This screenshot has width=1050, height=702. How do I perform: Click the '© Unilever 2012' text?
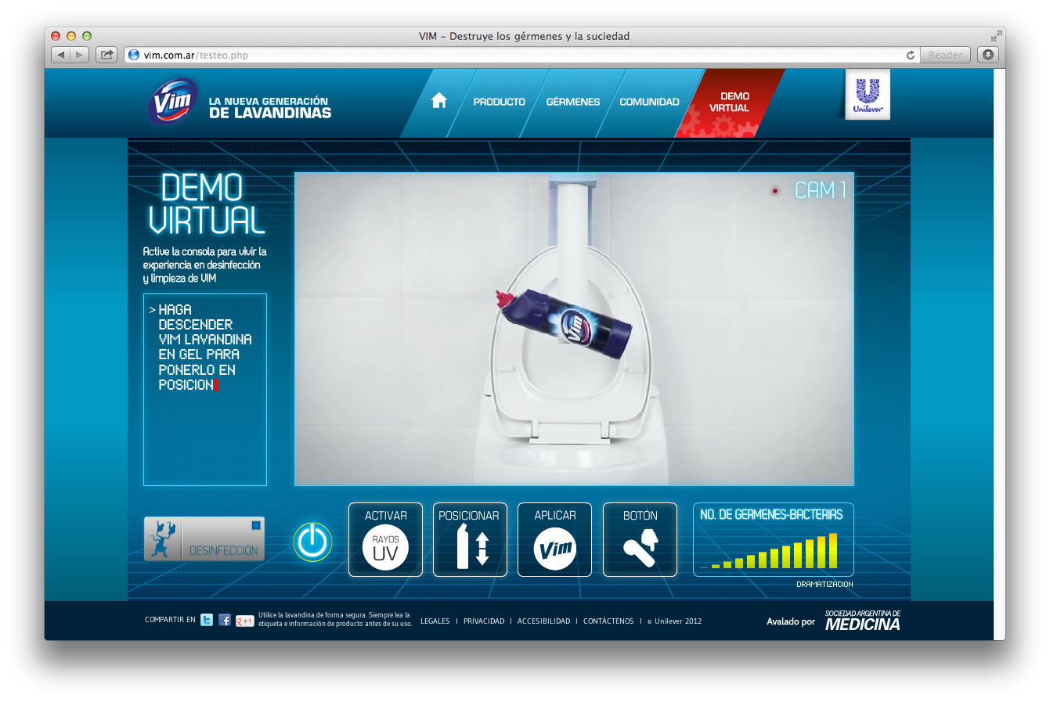coord(674,621)
